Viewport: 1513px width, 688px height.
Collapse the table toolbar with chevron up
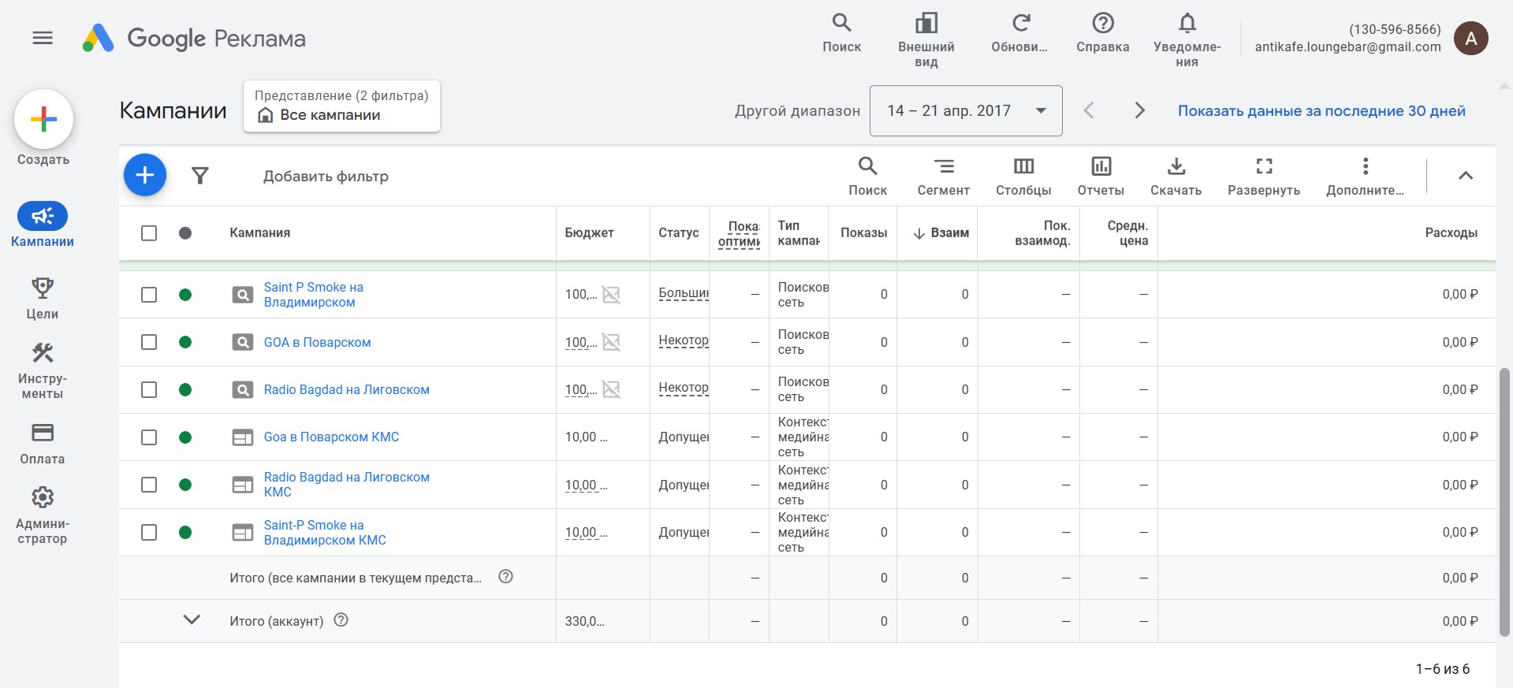tap(1465, 176)
